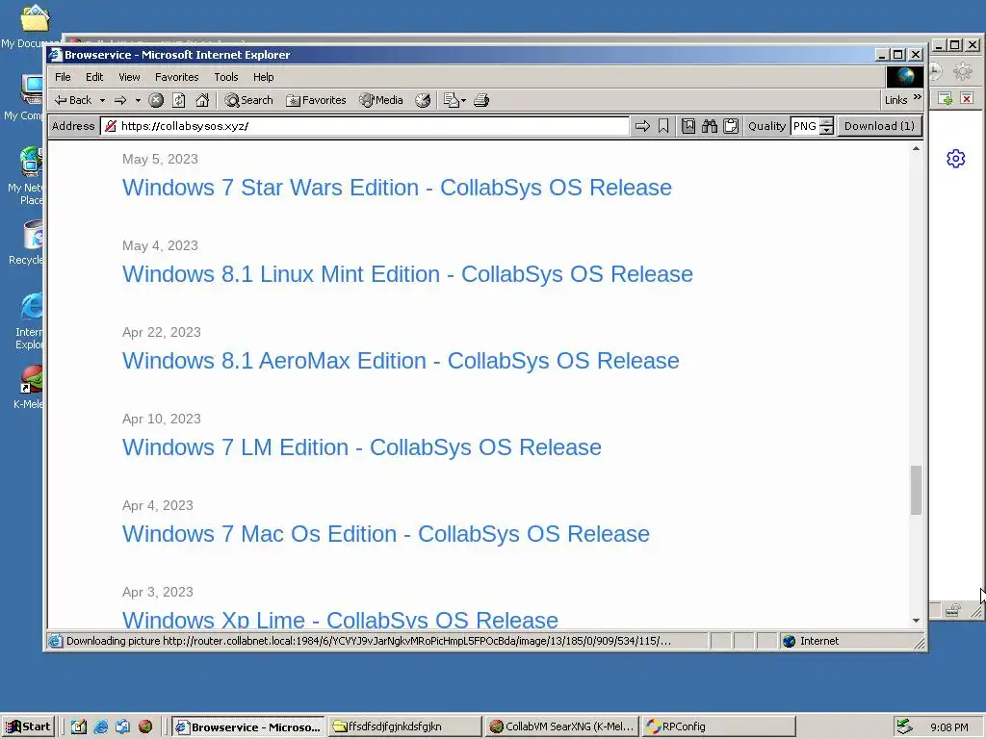Click the Apr 22, 2023 date text
This screenshot has width=986, height=739.
pos(162,332)
